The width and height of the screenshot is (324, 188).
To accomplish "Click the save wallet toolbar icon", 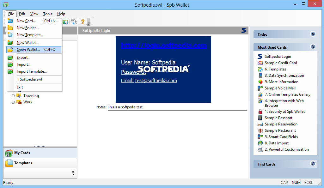I will point(65,22).
